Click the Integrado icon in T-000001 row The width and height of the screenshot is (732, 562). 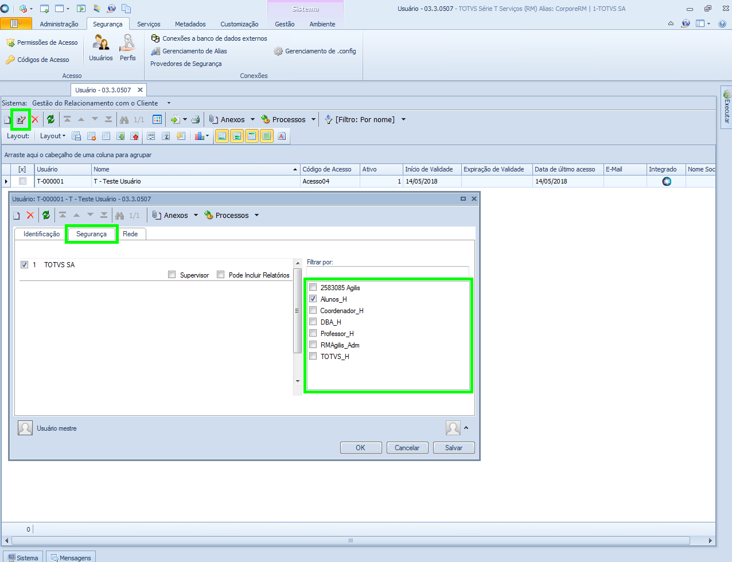[667, 181]
